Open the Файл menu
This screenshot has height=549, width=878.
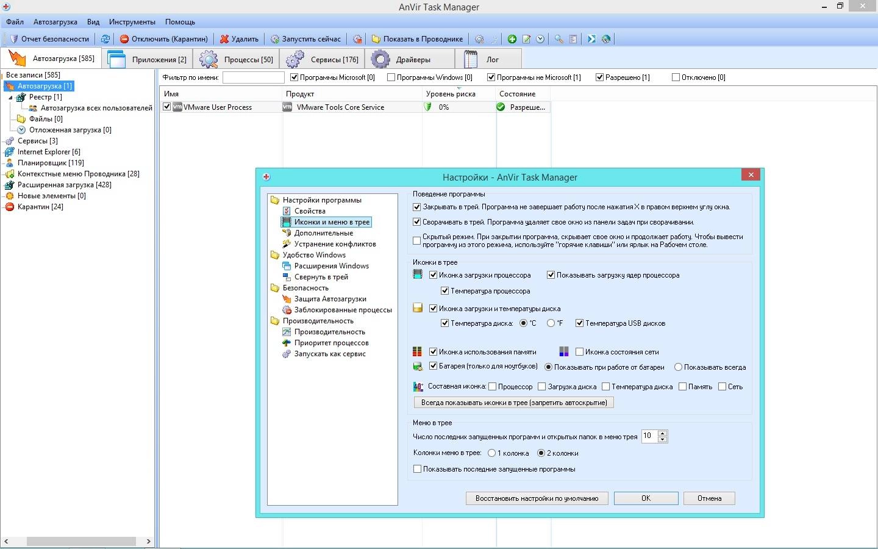(15, 22)
